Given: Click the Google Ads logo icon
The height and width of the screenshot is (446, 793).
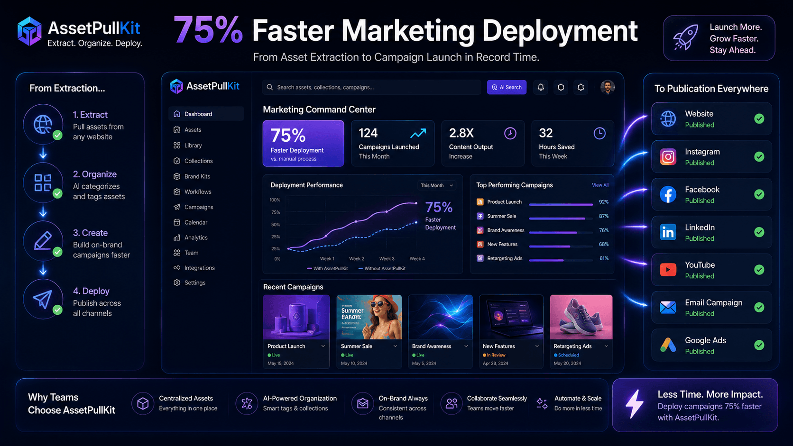Looking at the screenshot, I should (x=668, y=345).
